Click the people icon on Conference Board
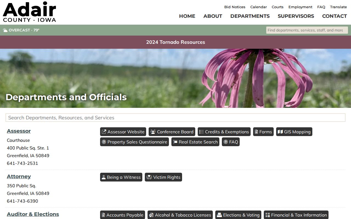 (x=153, y=132)
